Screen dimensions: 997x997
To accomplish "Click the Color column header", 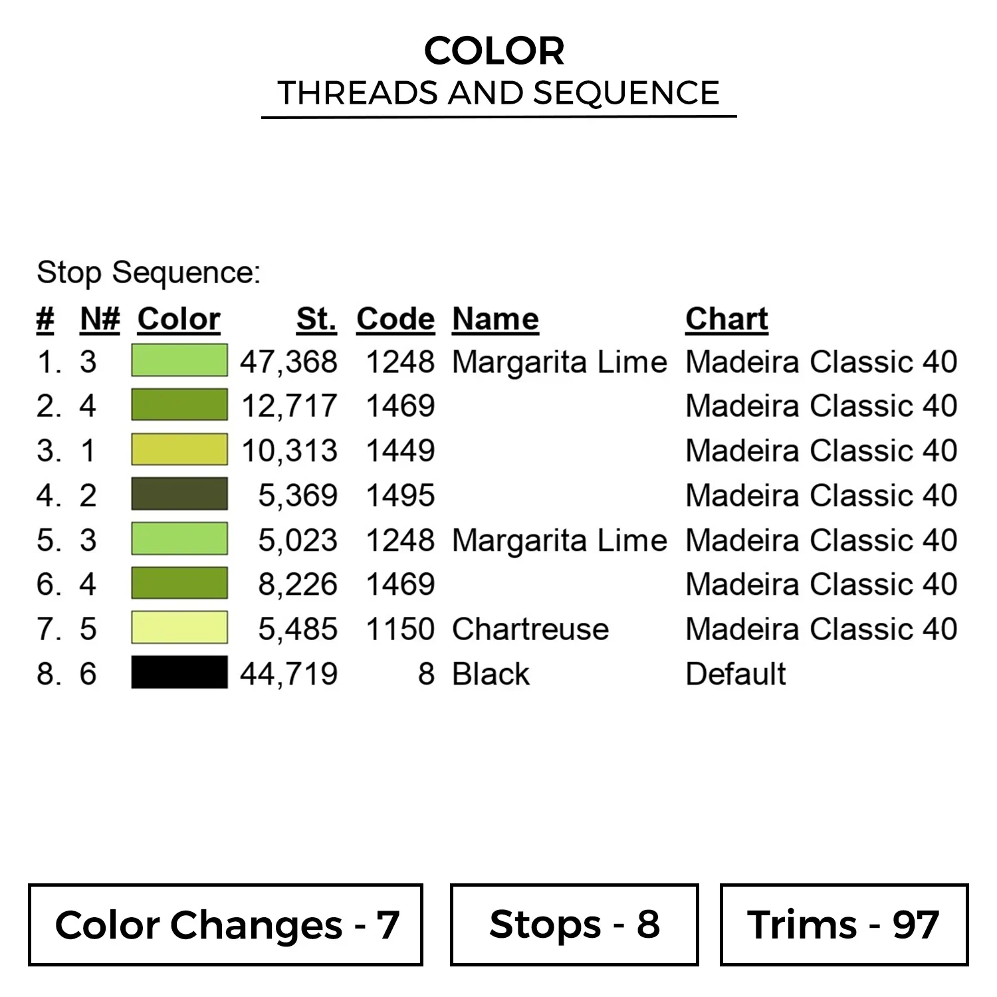I will [179, 319].
